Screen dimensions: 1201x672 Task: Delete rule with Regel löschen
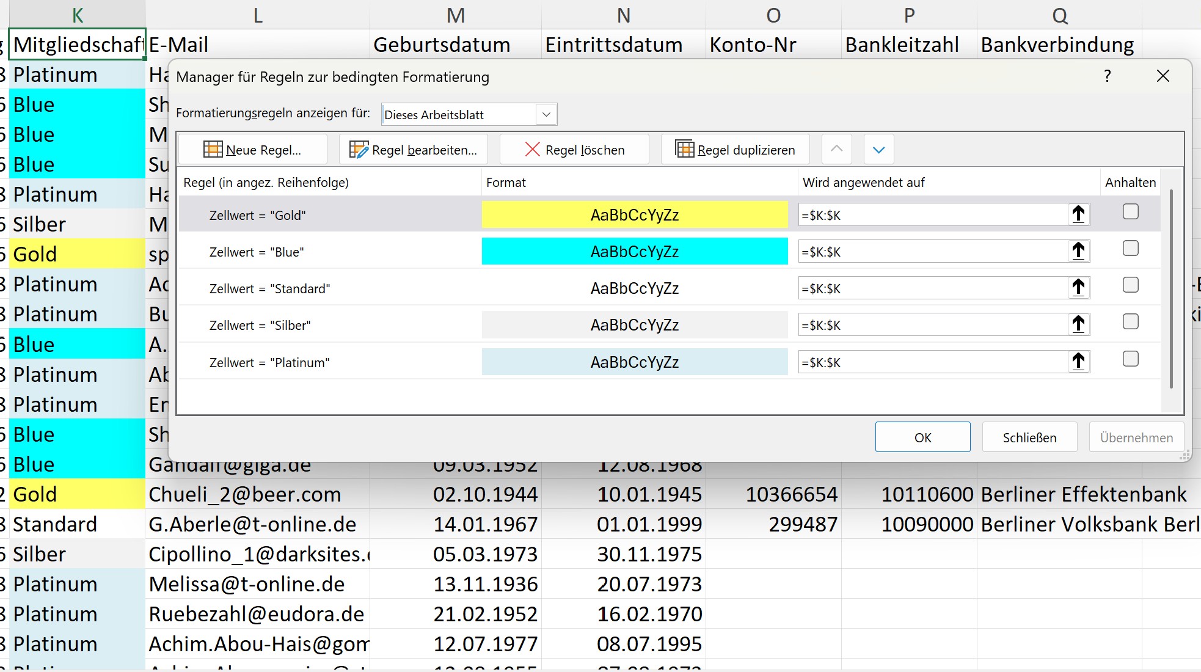coord(574,150)
